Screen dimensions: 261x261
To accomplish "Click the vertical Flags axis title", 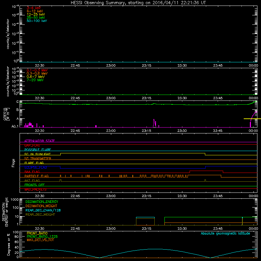I will coord(13,163).
